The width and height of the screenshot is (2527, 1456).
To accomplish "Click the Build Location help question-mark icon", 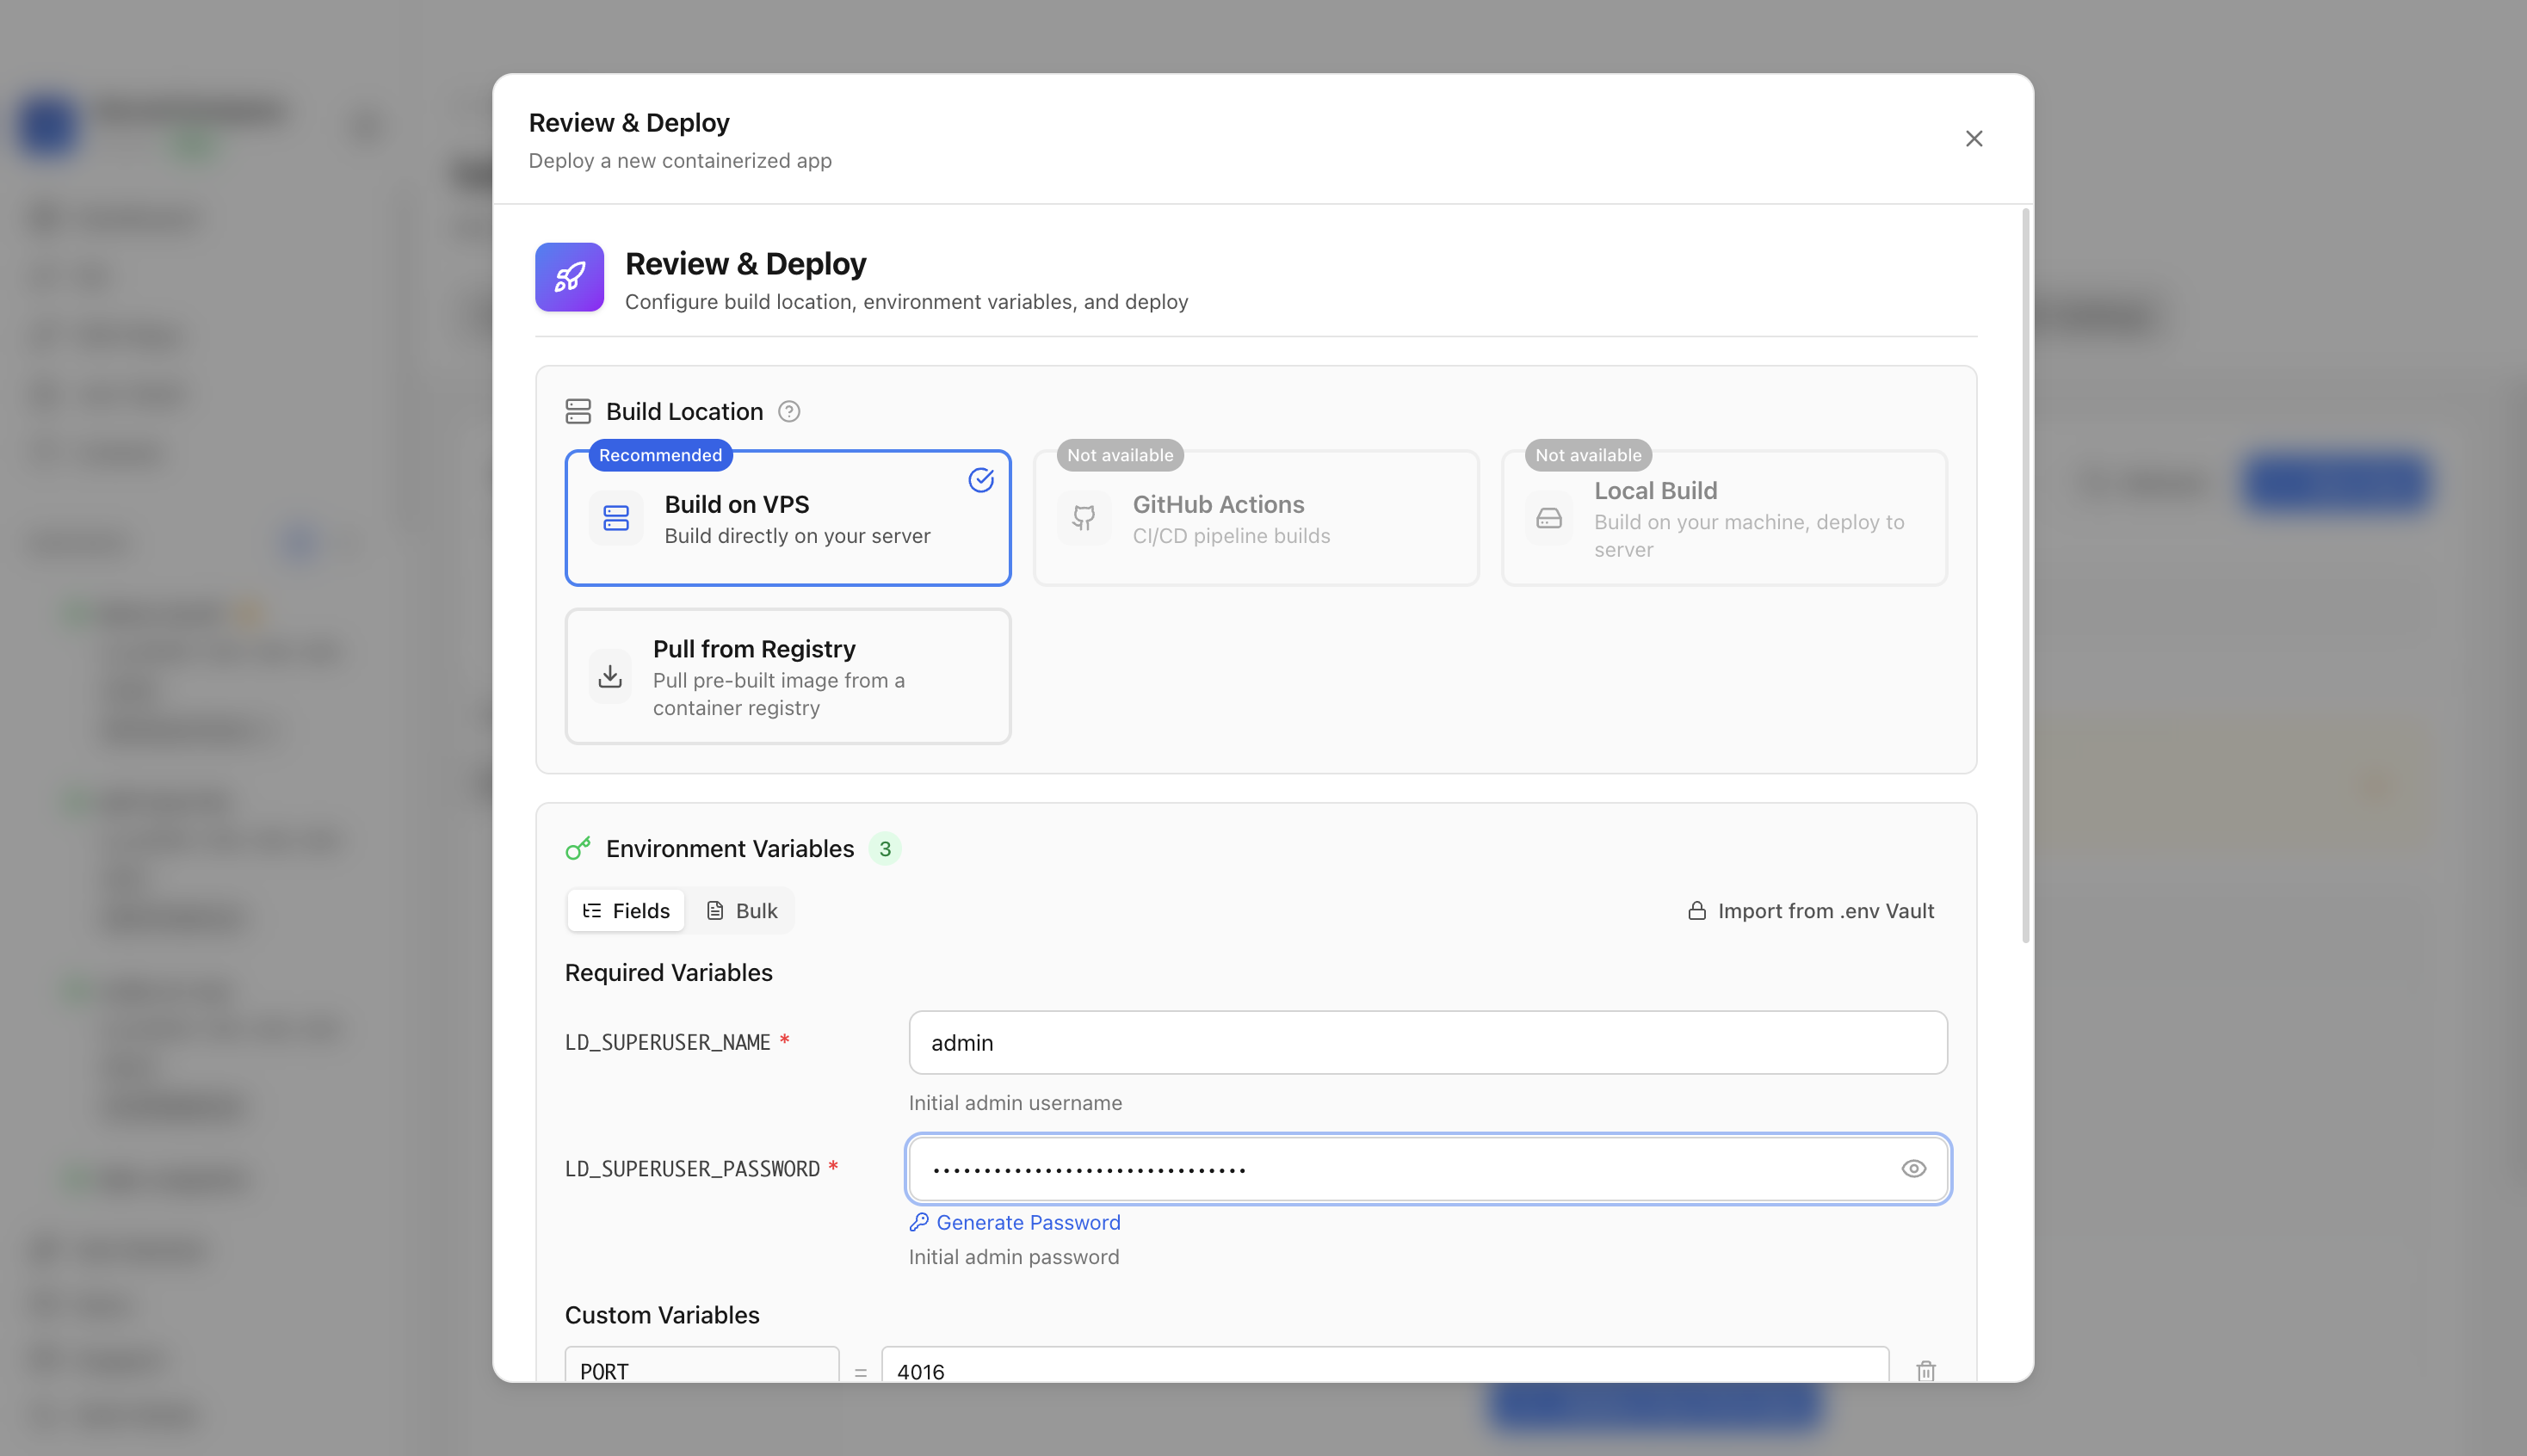I will [789, 412].
